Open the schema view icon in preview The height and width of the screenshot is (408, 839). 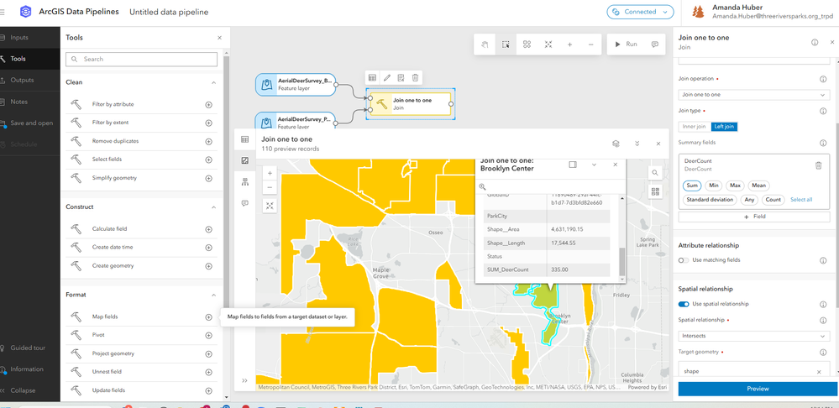tap(245, 182)
